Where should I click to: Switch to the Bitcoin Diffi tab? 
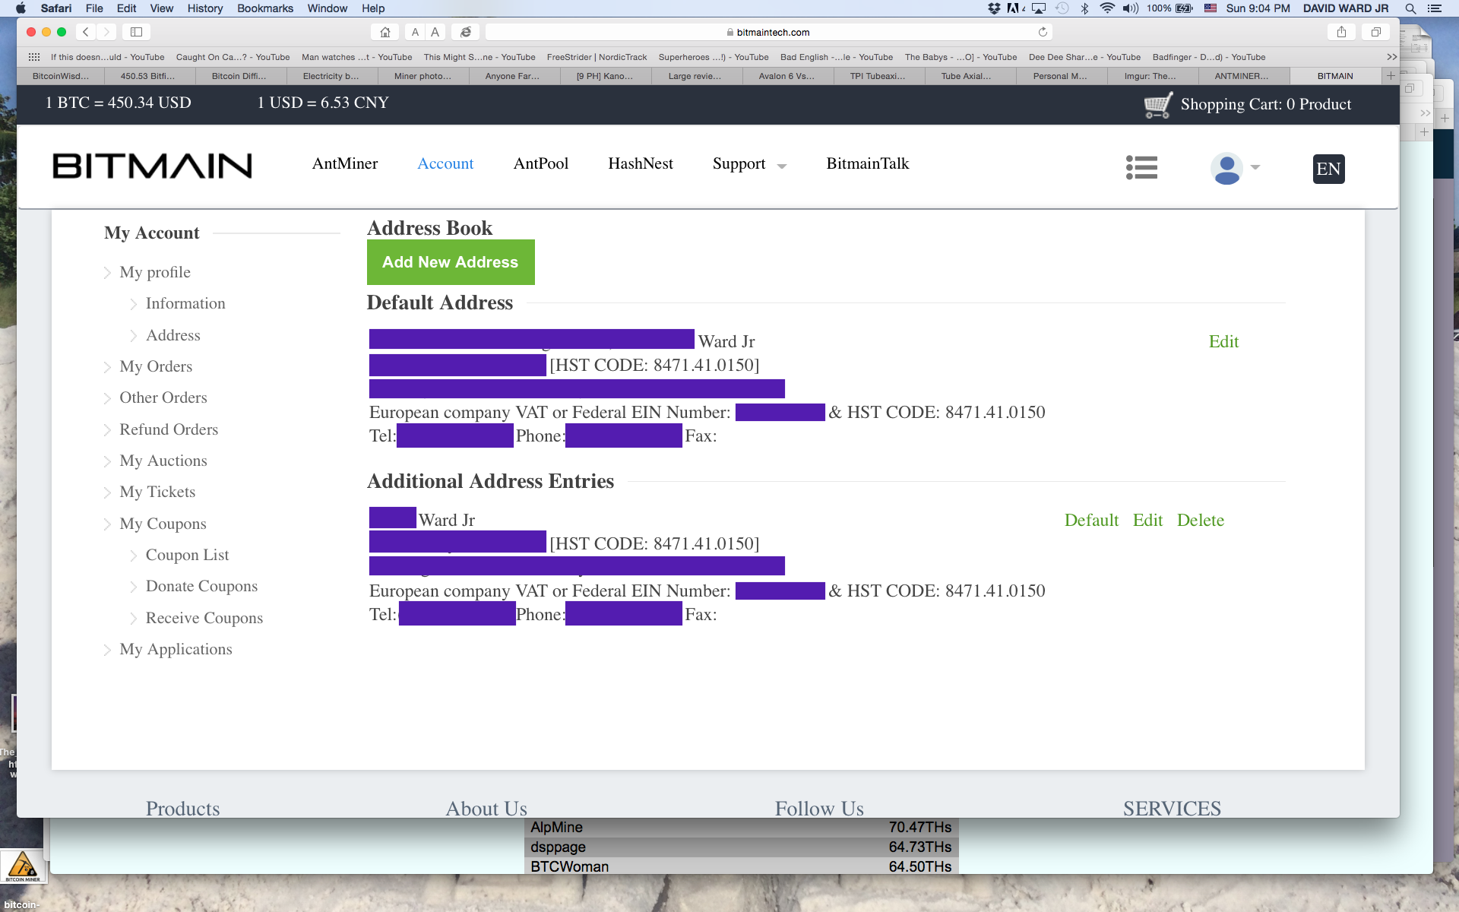coord(241,76)
